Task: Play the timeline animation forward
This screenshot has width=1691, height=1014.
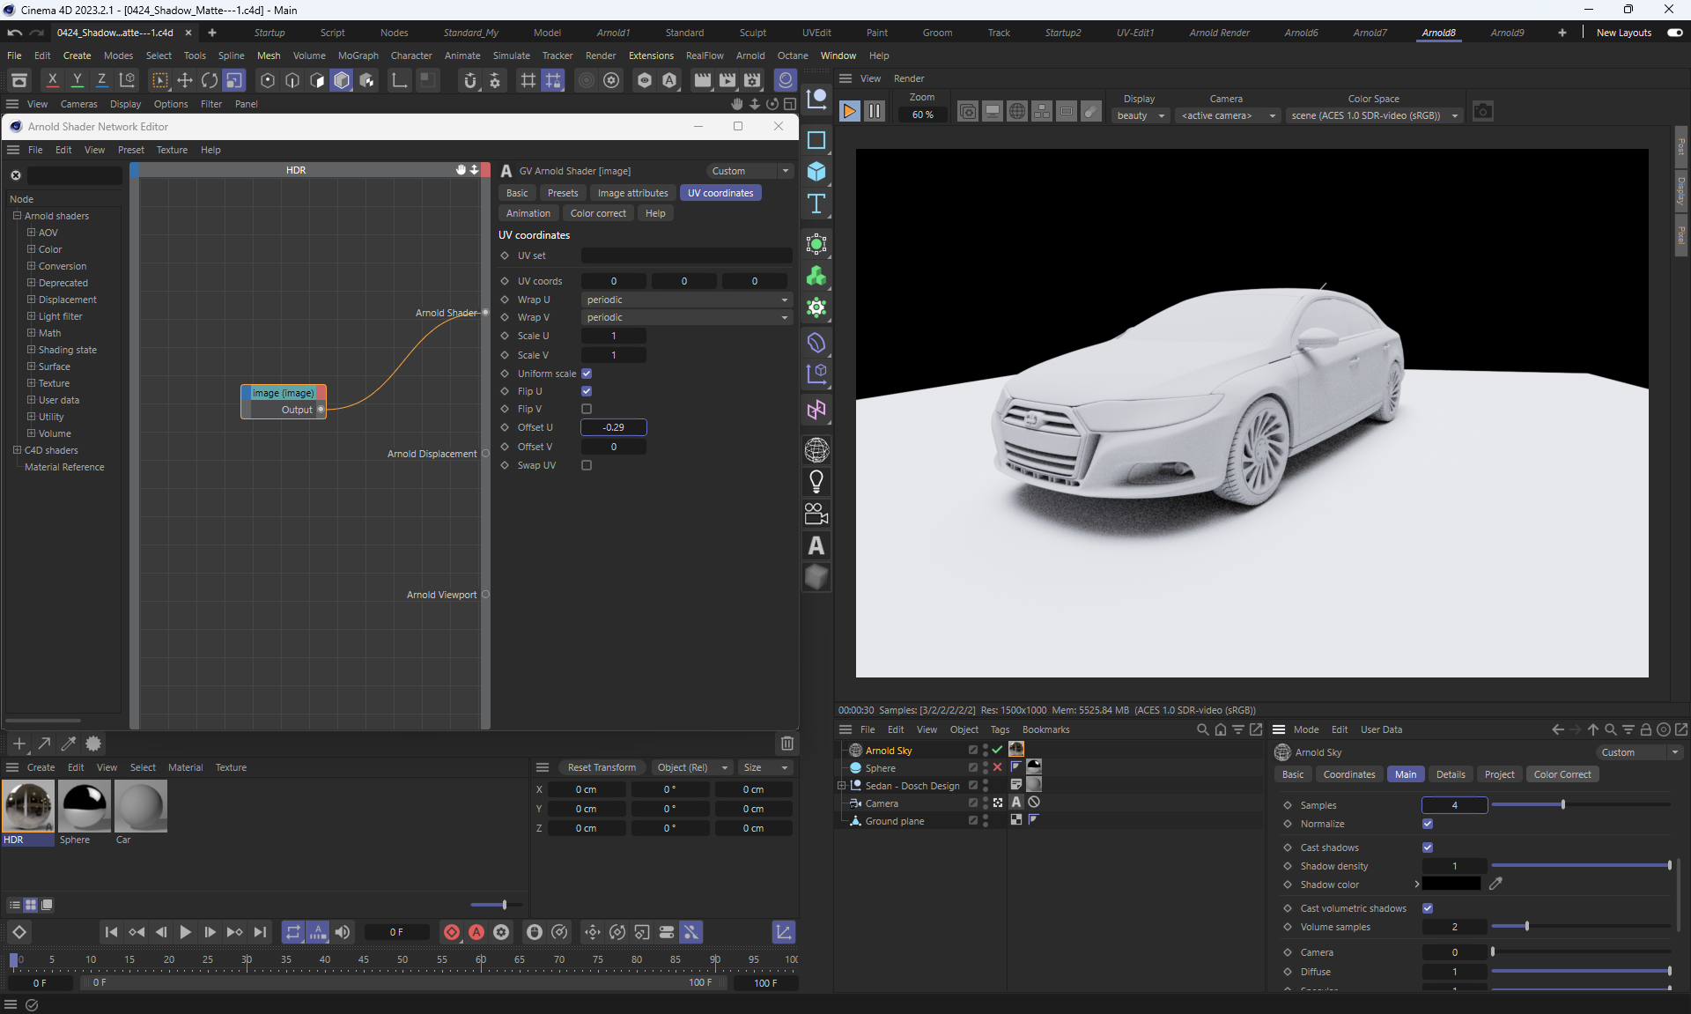Action: pos(185,932)
